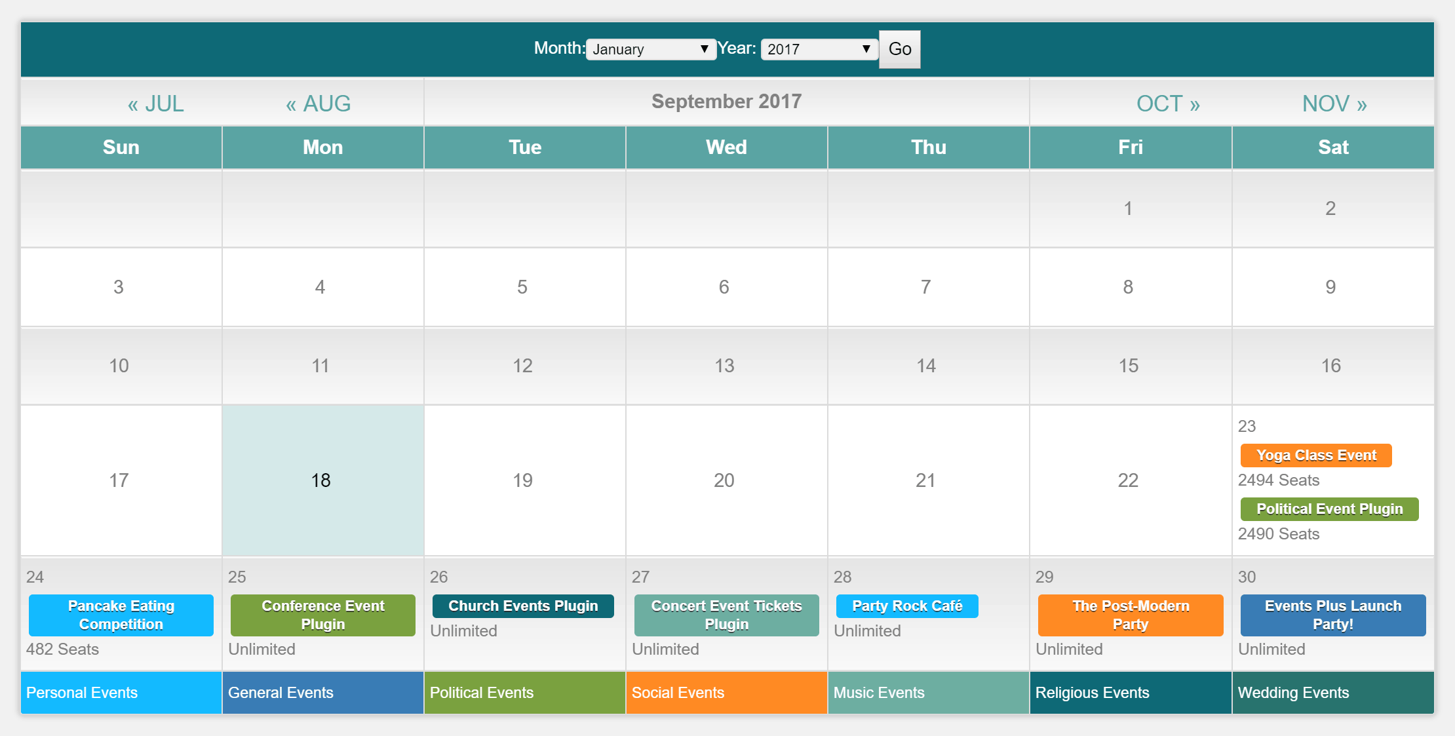Jump ahead to NOV »
Image resolution: width=1455 pixels, height=736 pixels.
coord(1334,104)
